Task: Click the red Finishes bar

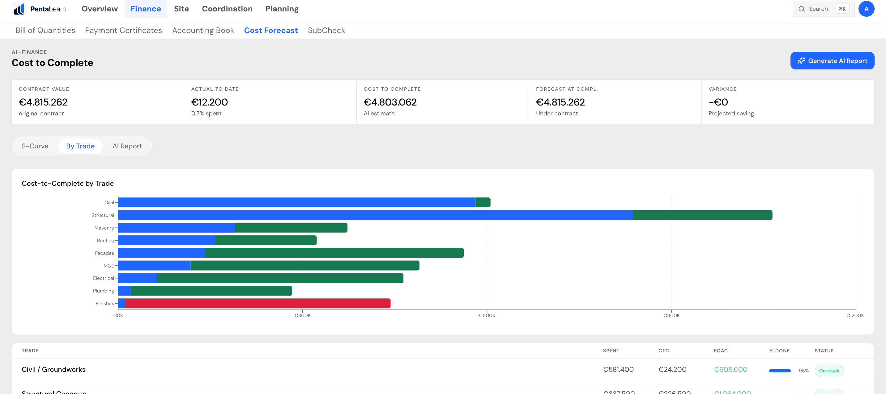Action: pos(257,303)
